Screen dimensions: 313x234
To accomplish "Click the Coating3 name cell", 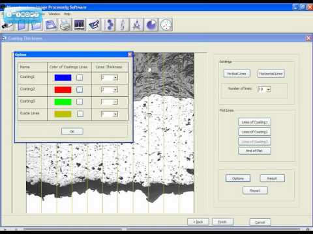I will click(x=33, y=102).
